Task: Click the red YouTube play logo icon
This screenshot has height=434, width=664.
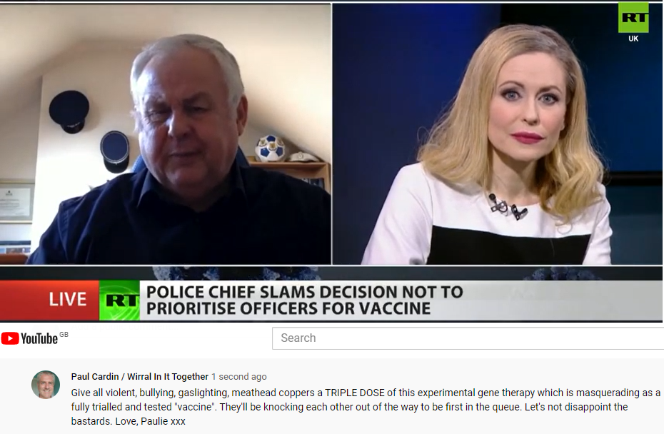Action: [x=10, y=338]
